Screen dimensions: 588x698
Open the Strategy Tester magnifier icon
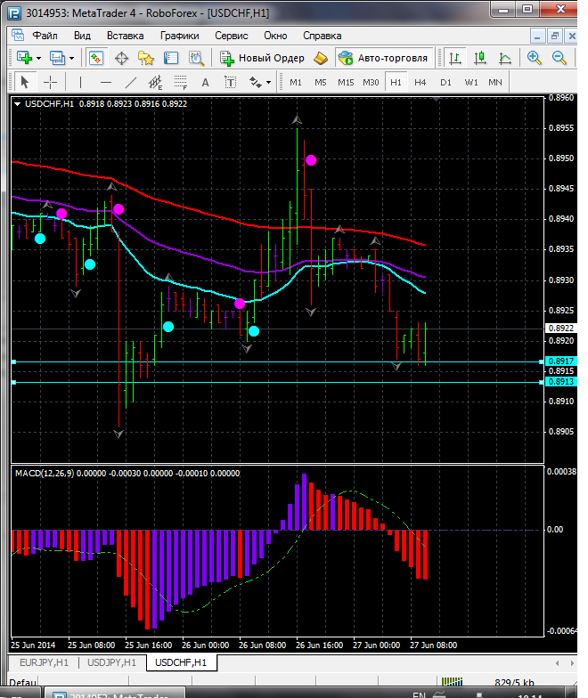[196, 59]
